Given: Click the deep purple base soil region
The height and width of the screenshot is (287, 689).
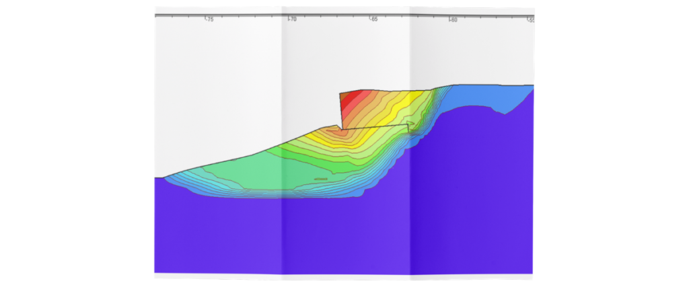Looking at the screenshot, I should pyautogui.click(x=342, y=237).
